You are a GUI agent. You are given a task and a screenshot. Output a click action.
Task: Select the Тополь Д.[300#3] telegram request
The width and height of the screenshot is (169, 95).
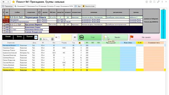coord(151,22)
